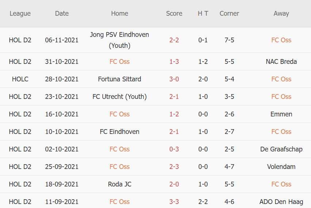
Task: Click the 3-0 score against Fortuna Sittard
Action: 174,79
